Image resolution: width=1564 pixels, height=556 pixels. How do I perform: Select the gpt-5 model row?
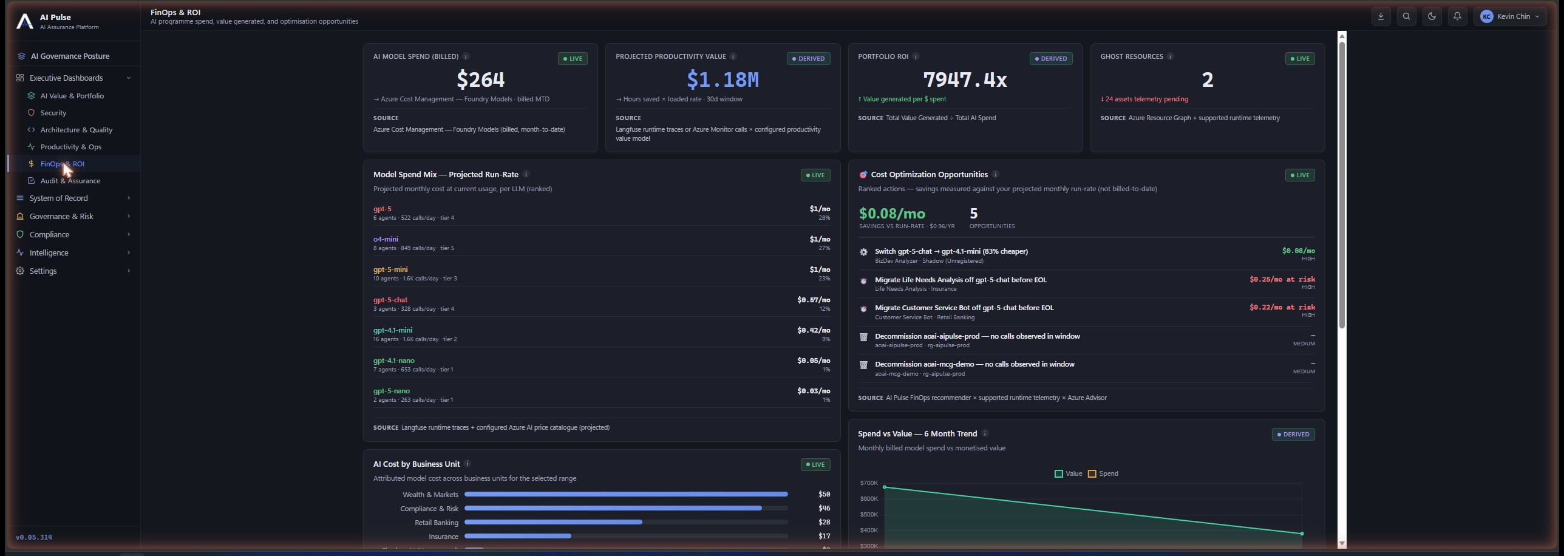coord(602,212)
